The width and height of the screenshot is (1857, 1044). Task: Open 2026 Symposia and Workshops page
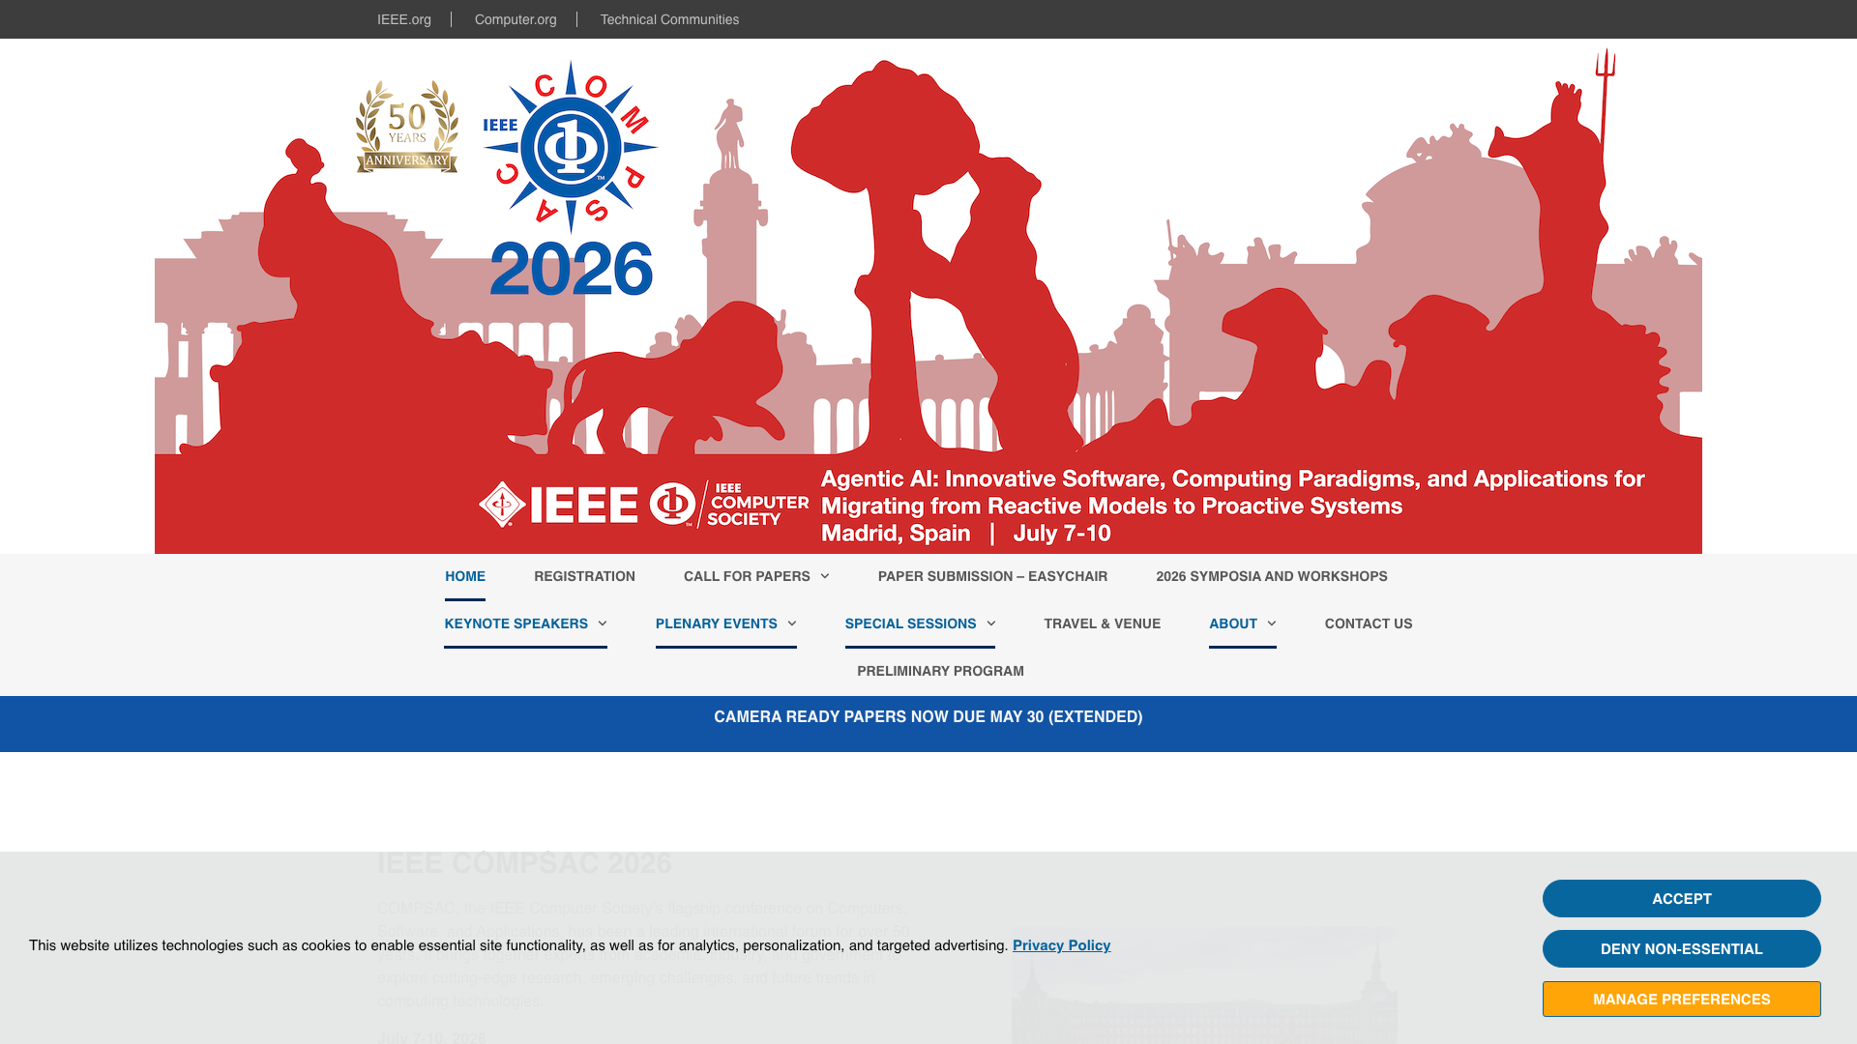tap(1272, 576)
